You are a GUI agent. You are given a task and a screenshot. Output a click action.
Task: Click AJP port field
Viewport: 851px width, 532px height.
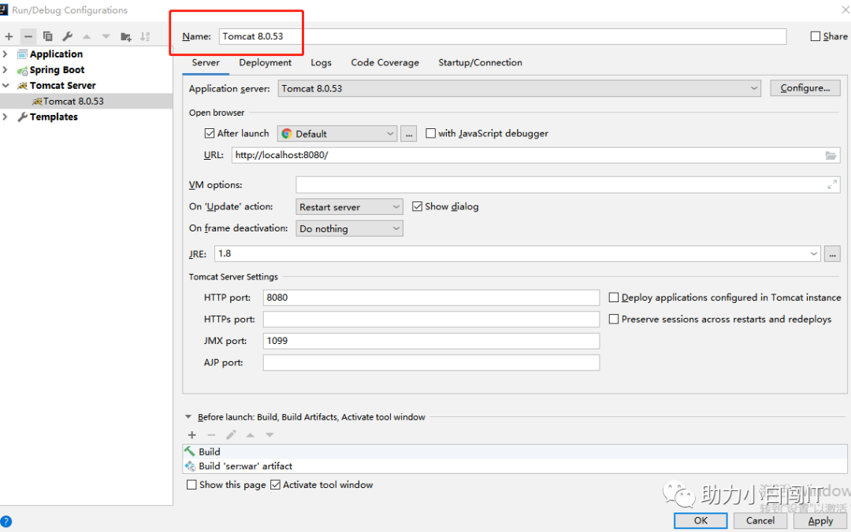tap(432, 363)
